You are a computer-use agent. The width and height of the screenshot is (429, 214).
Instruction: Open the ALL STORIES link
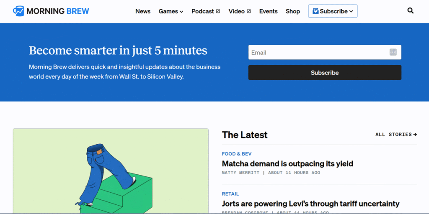[396, 134]
